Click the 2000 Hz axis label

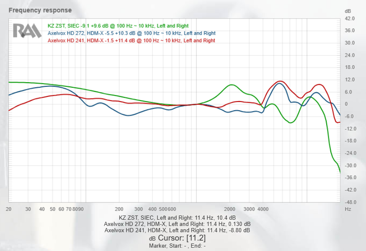coord(229,209)
